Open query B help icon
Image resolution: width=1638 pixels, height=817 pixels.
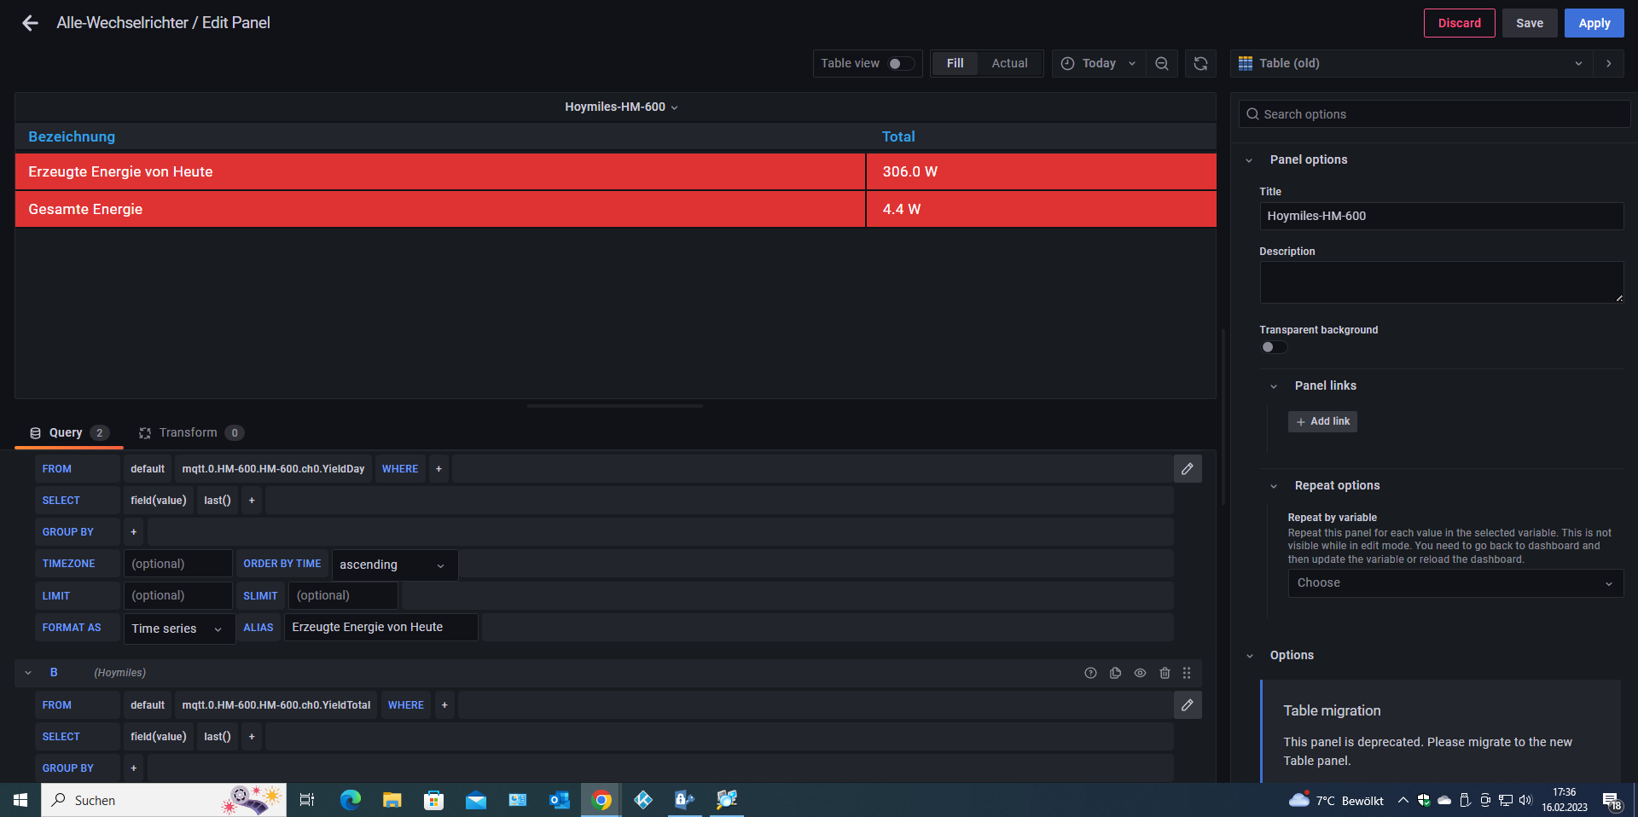[1090, 673]
